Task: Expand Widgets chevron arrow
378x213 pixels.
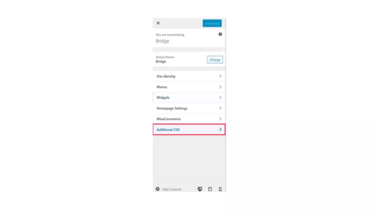Action: coord(220,98)
